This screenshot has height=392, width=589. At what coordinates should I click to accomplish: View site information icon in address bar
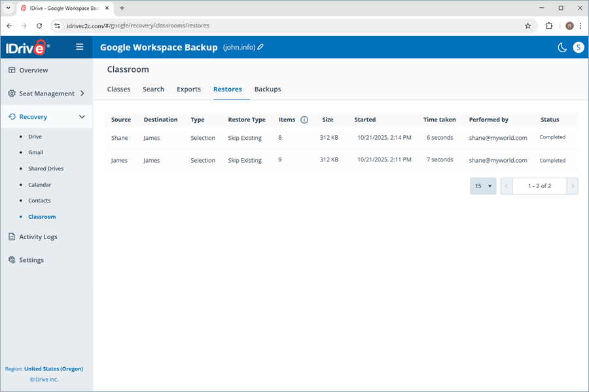pyautogui.click(x=57, y=25)
